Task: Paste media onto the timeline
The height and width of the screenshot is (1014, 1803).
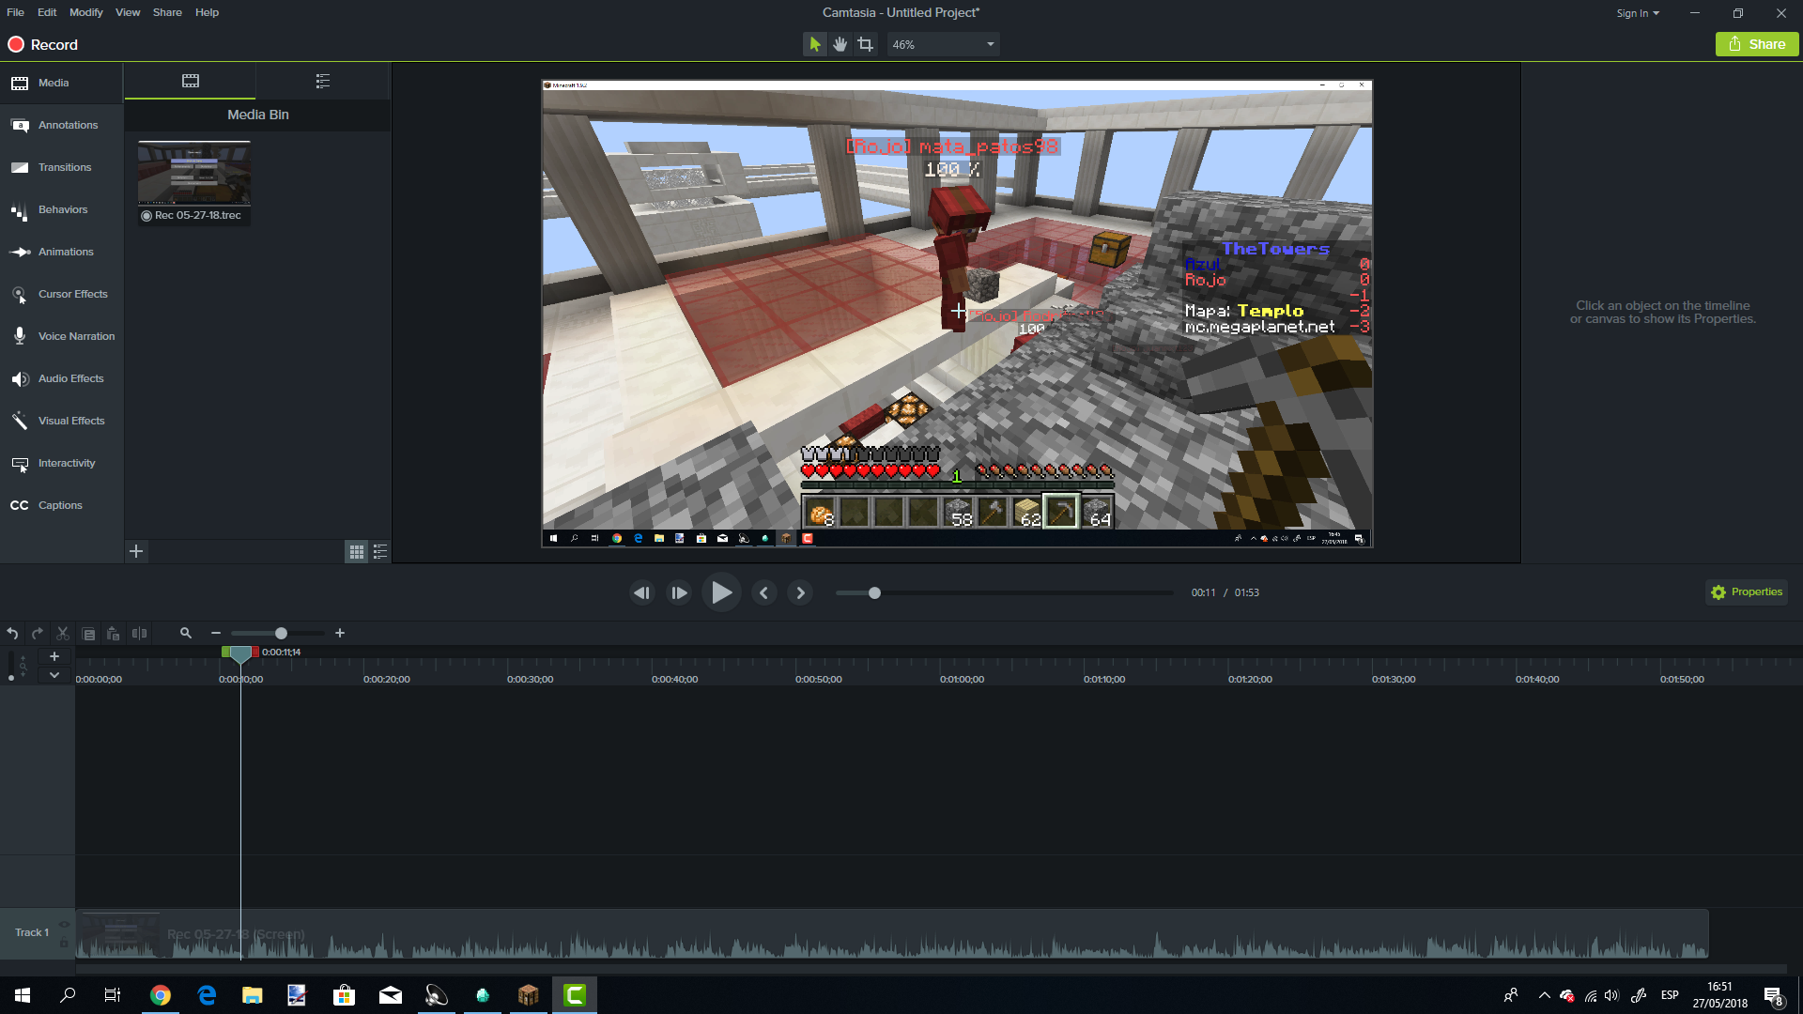Action: click(114, 634)
